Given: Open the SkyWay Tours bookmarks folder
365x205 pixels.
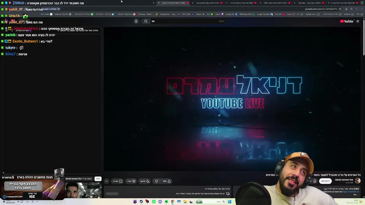Looking at the screenshot, I should pos(312,14).
